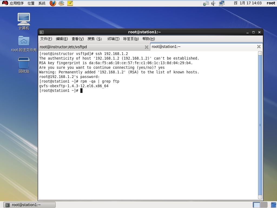Open terminal 搜索(S) menu
Image resolution: width=277 pixels, height=208 pixels.
[95, 39]
